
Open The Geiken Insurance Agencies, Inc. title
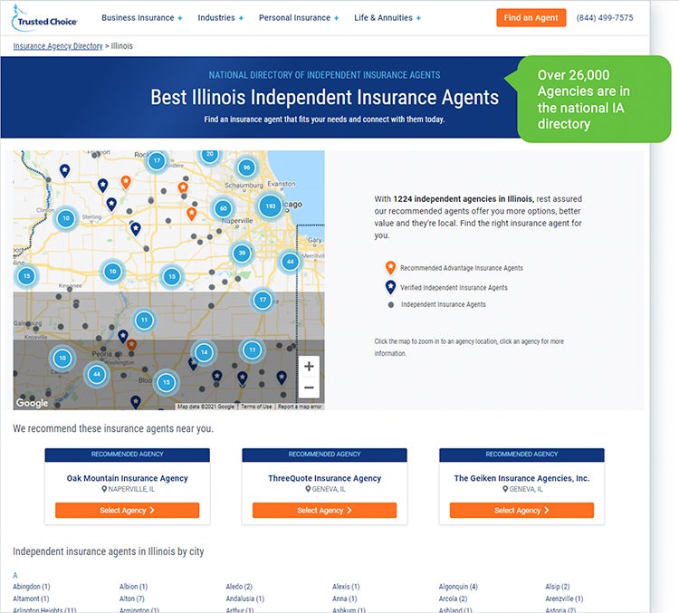521,478
